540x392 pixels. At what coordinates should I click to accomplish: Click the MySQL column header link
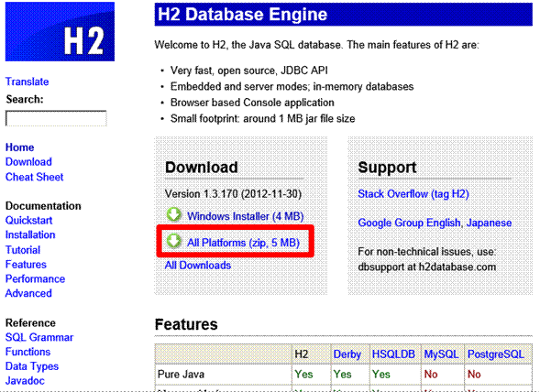pyautogui.click(x=441, y=354)
